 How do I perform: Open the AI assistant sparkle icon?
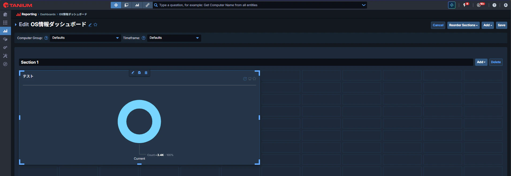(x=452, y=5)
